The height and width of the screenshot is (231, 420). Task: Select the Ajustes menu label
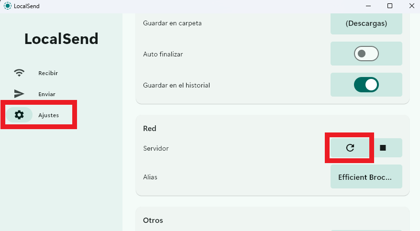click(x=48, y=115)
